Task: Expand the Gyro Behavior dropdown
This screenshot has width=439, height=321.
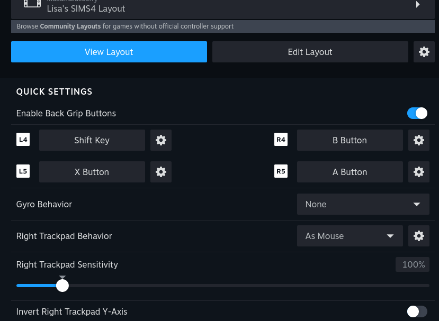Action: click(x=363, y=204)
